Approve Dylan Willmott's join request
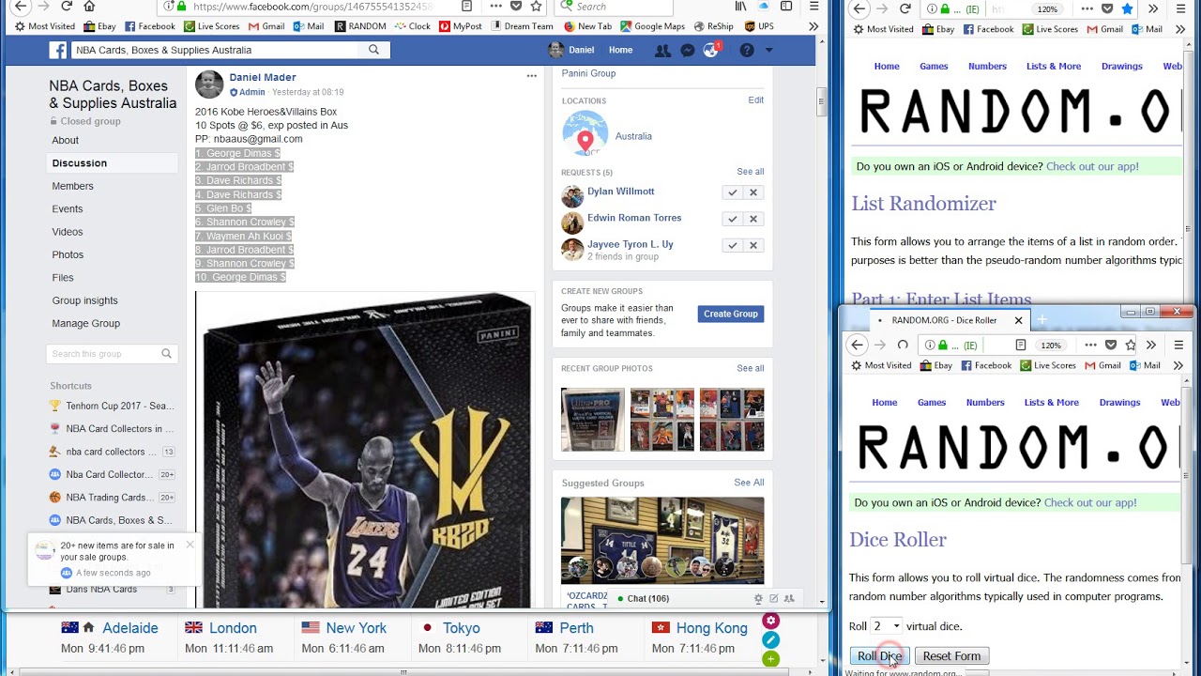 732,192
